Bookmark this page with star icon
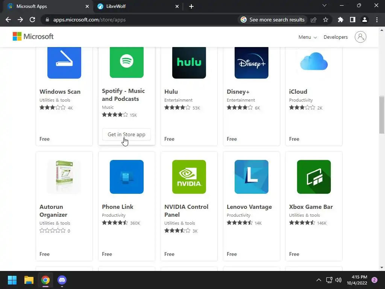The image size is (385, 289). click(x=325, y=20)
